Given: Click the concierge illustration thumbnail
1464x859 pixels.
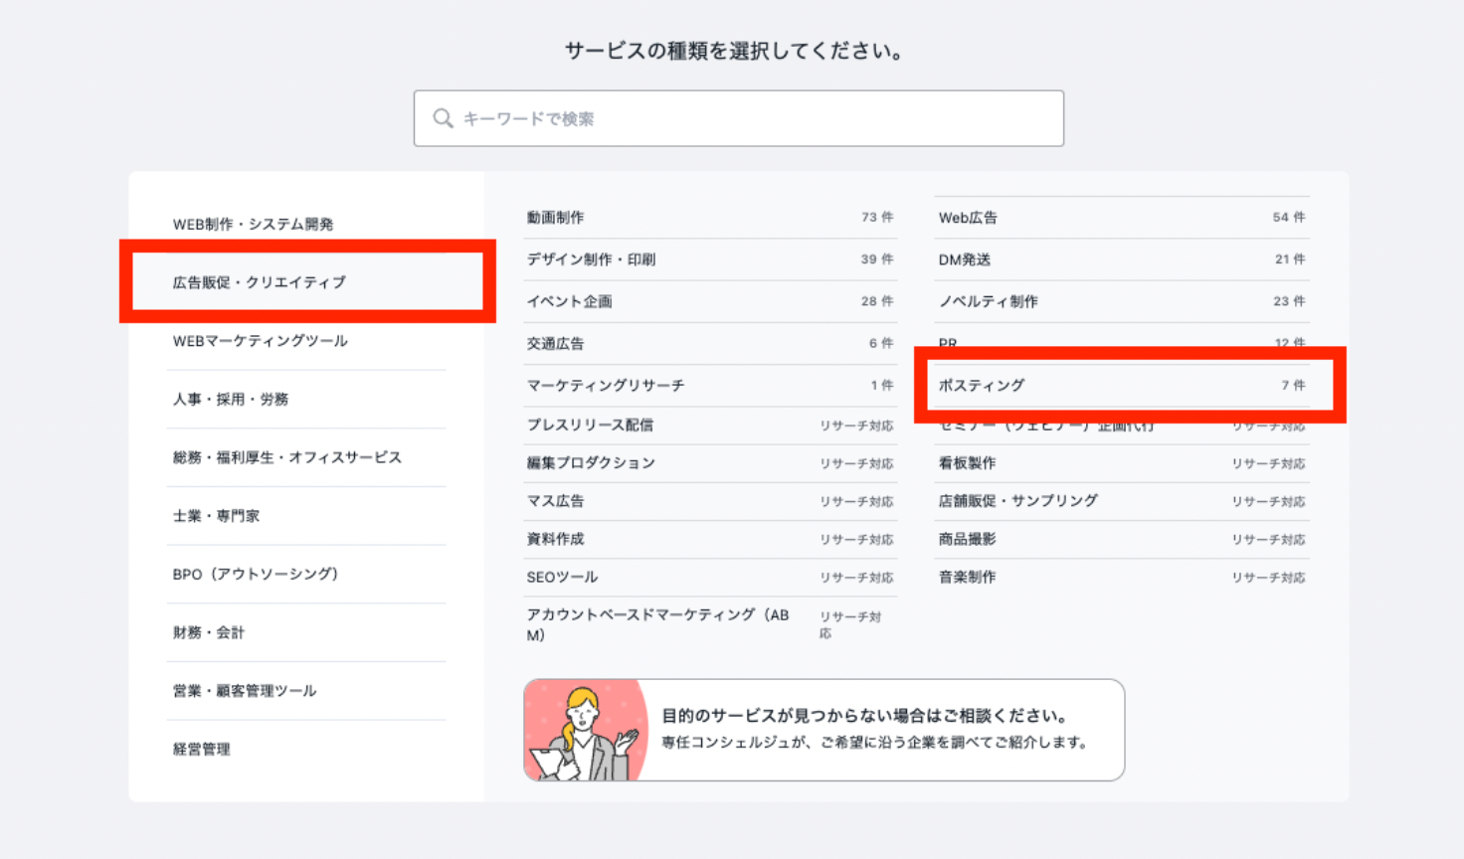Looking at the screenshot, I should pyautogui.click(x=585, y=731).
